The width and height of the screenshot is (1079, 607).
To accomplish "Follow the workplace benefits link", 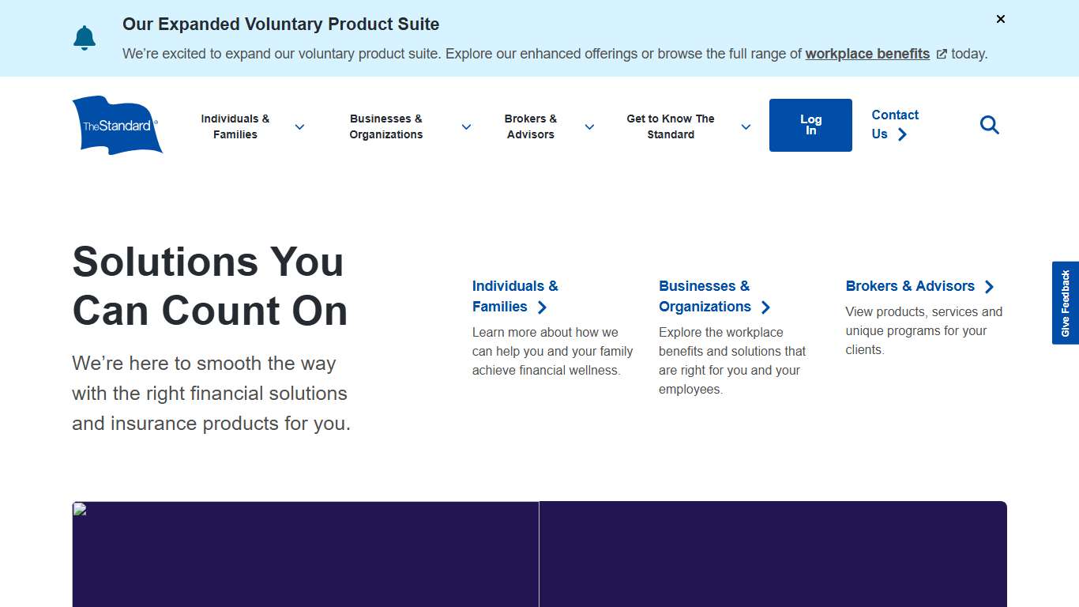I will click(x=867, y=54).
